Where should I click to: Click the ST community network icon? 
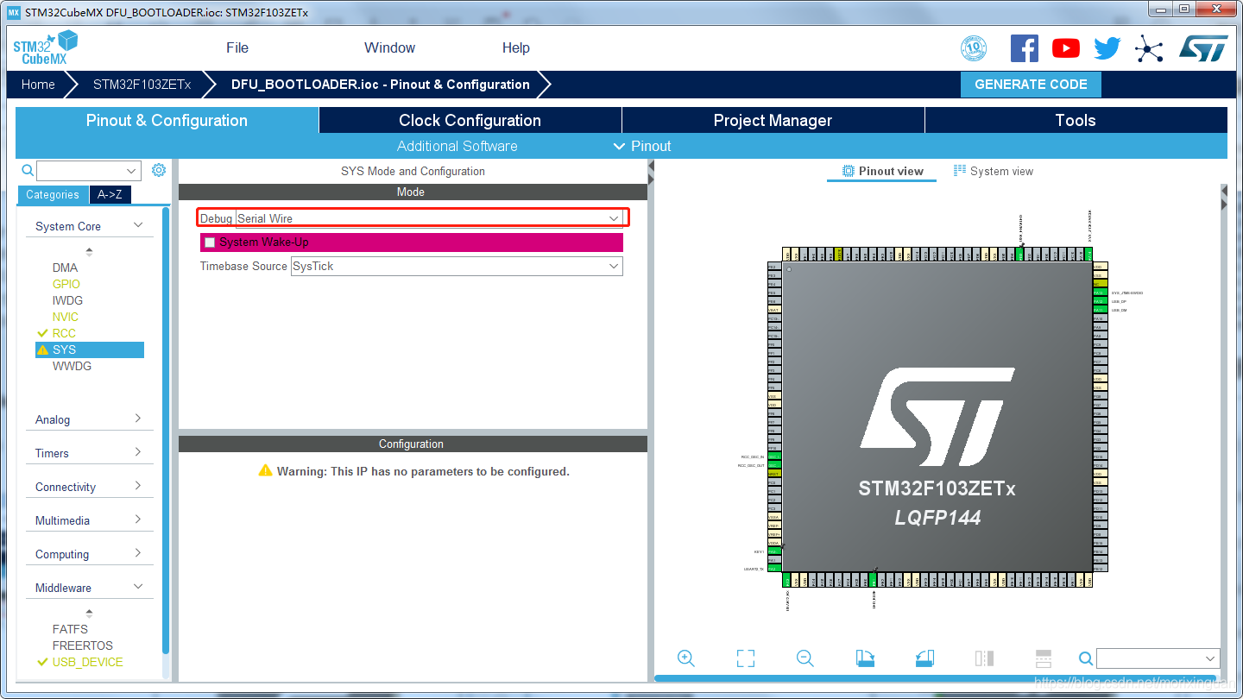click(1149, 48)
